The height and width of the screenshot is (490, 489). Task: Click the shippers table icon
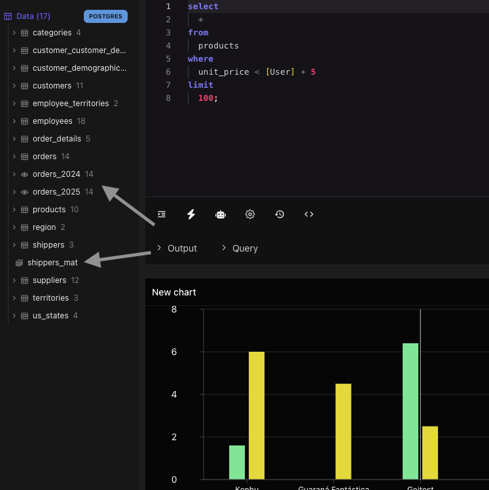tap(24, 245)
